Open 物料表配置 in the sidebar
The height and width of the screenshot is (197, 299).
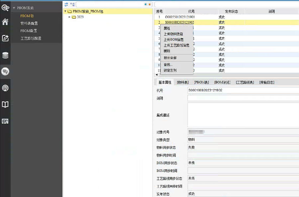pos(29,23)
